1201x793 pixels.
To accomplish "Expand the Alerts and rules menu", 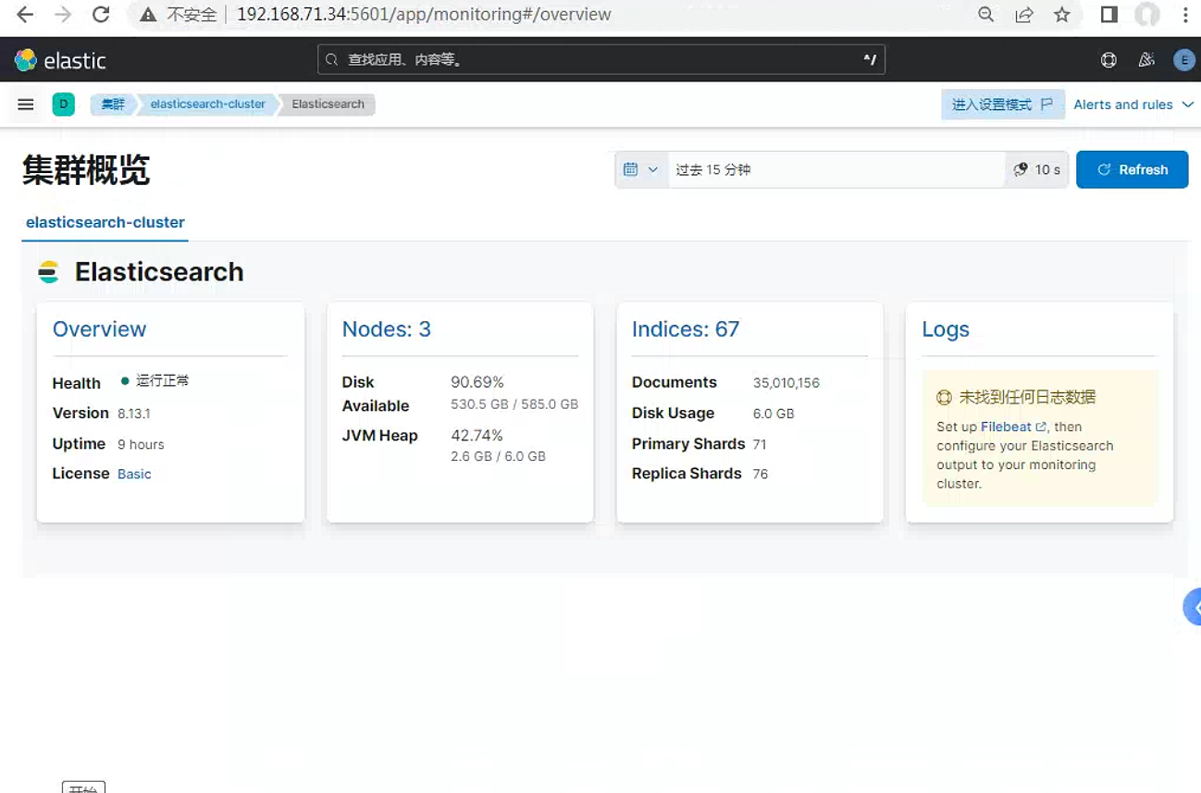I will [1133, 105].
